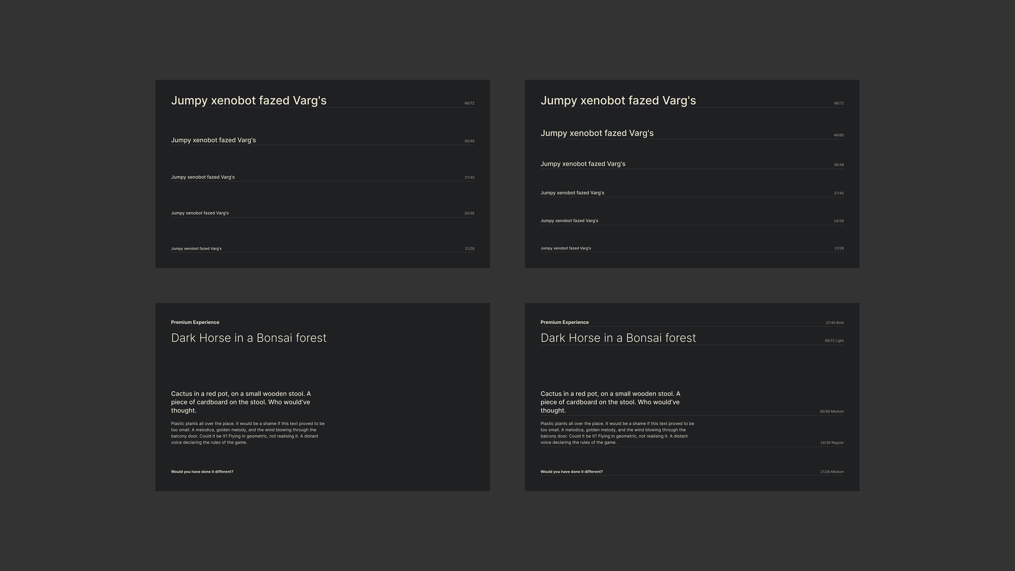
Task: Select the 48/60 heading in top-right panel
Action: (x=597, y=133)
